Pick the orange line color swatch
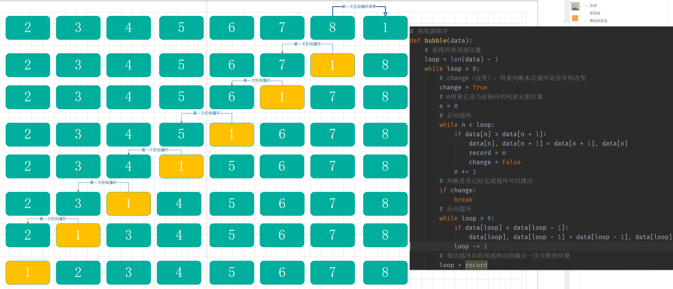The image size is (673, 289). pyautogui.click(x=575, y=18)
